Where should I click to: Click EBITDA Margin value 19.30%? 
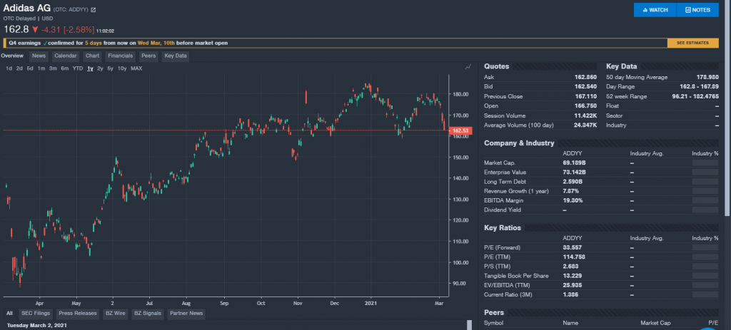[x=573, y=200]
